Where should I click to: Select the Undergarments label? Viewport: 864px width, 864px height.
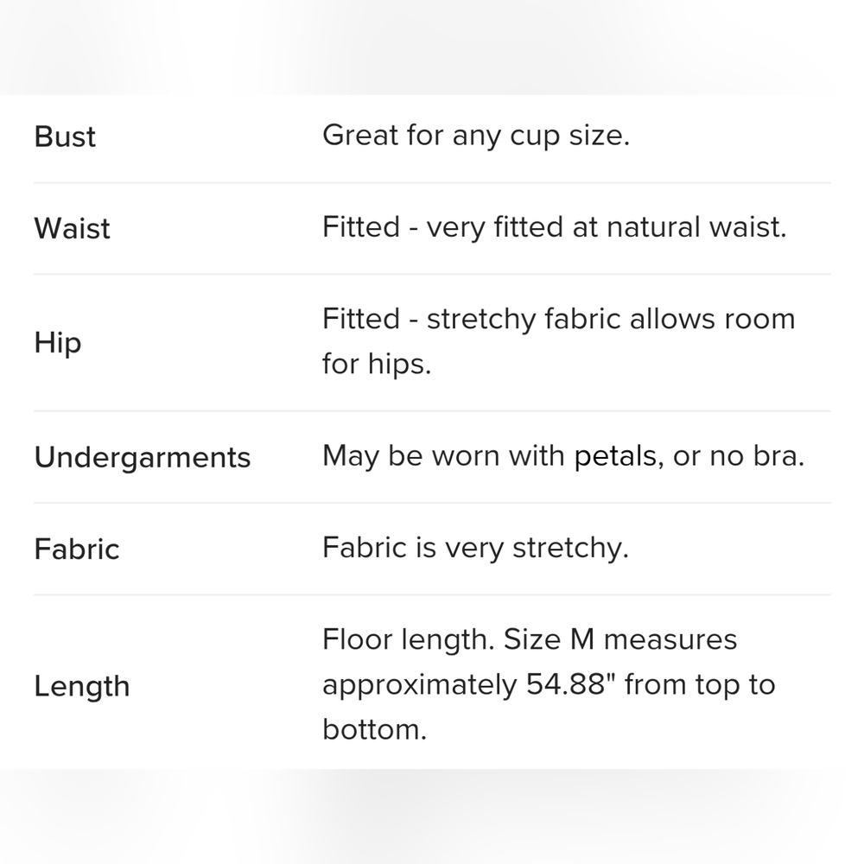[143, 457]
